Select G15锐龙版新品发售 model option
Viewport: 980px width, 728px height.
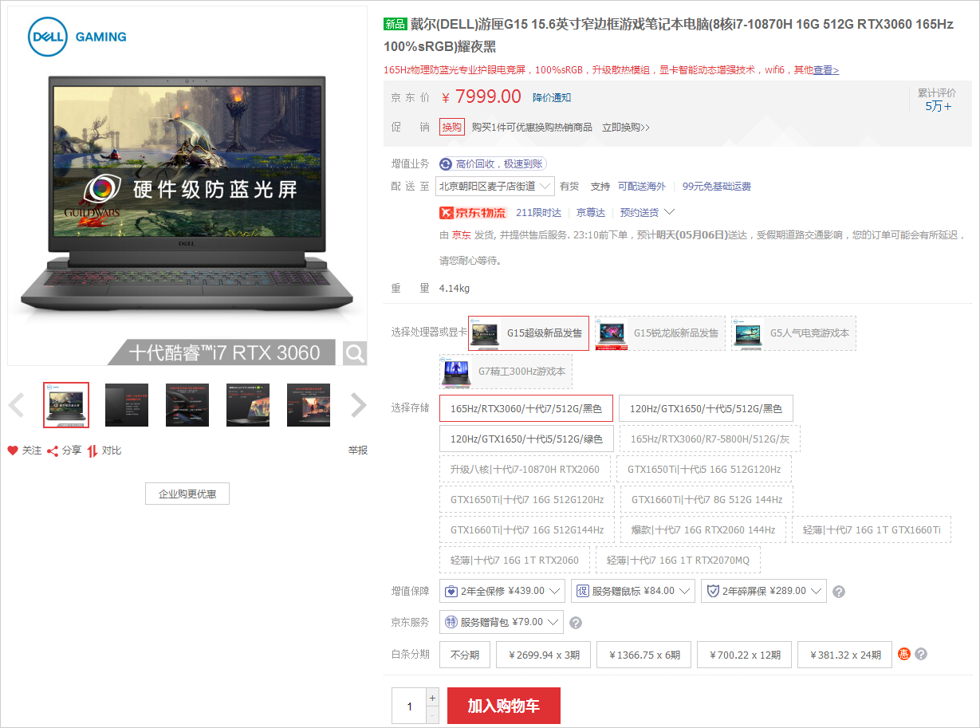pyautogui.click(x=659, y=333)
